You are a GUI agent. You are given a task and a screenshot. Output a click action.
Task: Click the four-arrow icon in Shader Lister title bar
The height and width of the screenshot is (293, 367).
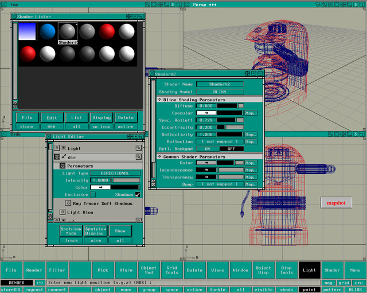[x=129, y=17]
